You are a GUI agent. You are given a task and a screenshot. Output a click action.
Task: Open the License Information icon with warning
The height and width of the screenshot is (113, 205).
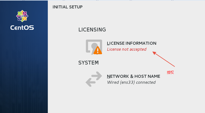point(94,47)
